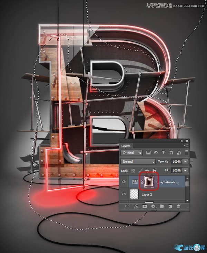Add a layer mask using bottom icon

click(x=144, y=206)
